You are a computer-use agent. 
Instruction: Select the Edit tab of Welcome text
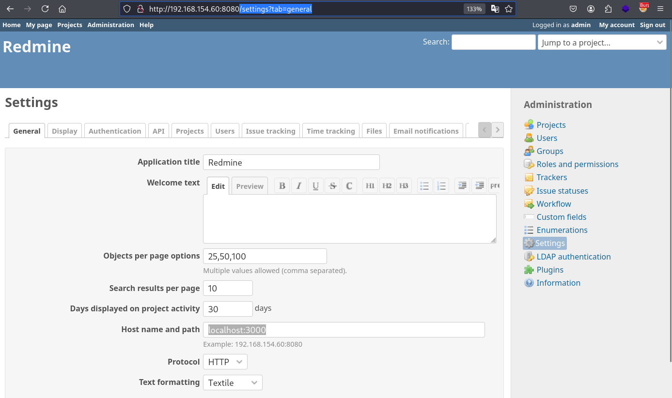point(218,186)
